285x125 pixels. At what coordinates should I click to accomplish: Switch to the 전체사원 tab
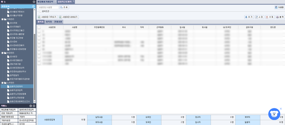[x=58, y=22]
